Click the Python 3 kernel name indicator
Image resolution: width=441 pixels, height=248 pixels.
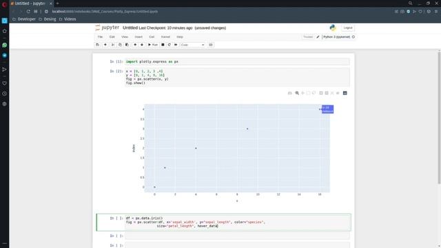[336, 37]
